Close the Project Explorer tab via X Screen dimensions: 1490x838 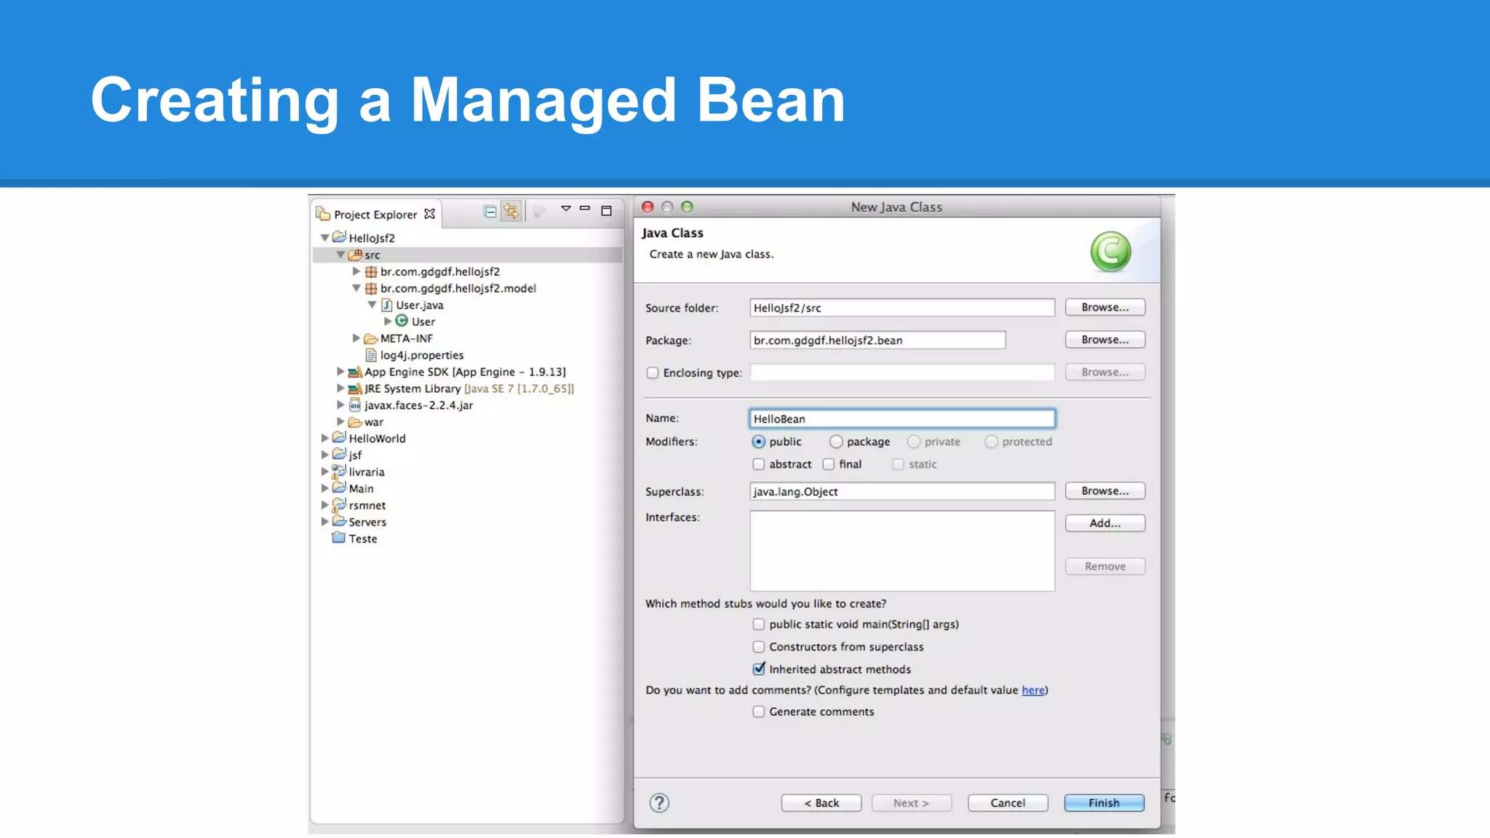429,214
